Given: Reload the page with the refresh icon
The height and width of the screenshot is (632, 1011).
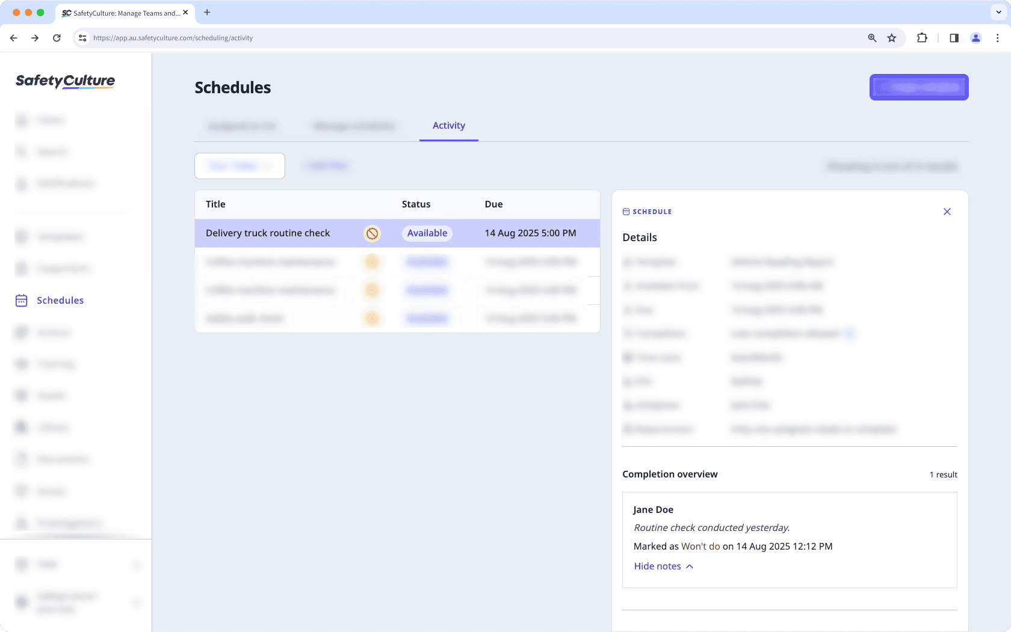Looking at the screenshot, I should (57, 37).
